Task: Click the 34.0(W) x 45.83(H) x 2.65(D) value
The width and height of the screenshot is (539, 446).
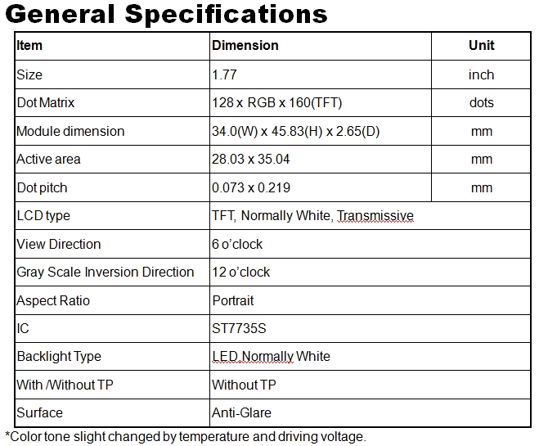Action: coord(295,131)
